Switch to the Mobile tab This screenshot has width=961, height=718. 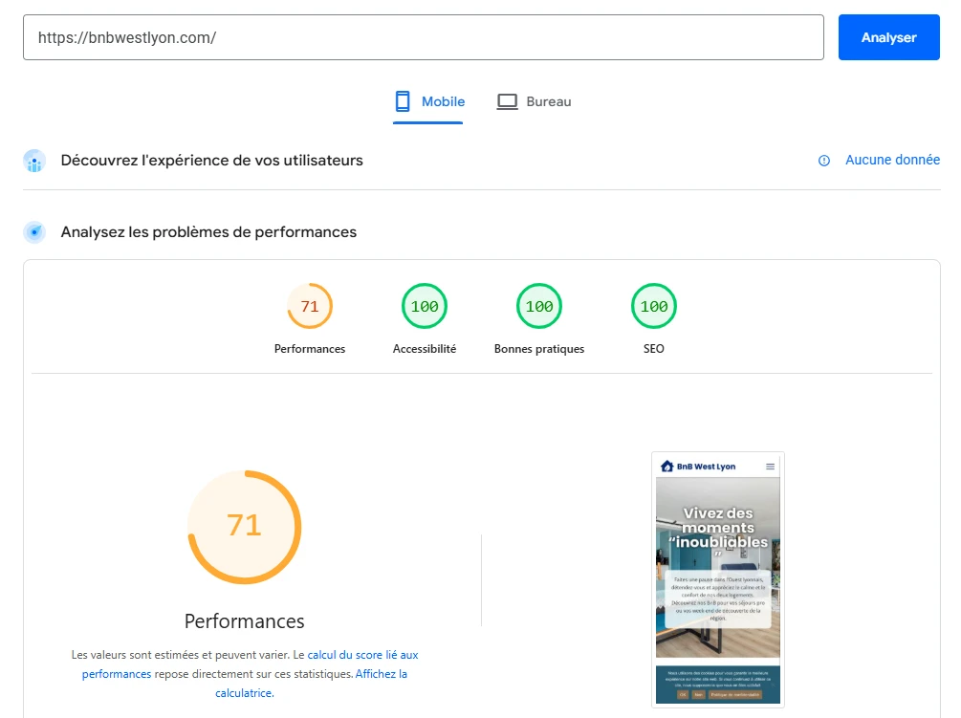[428, 100]
